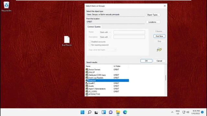Switch ENG US input language indicator

178,112
